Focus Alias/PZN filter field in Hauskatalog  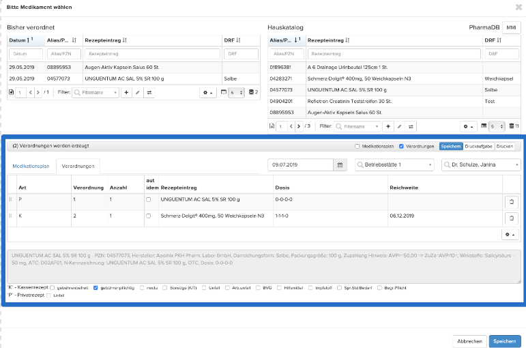click(x=287, y=54)
